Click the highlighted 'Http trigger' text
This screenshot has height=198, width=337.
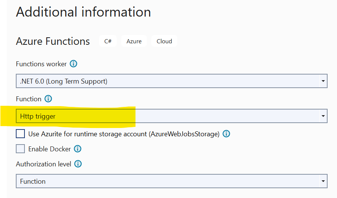38,117
